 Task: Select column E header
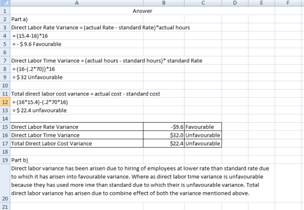[262, 3]
